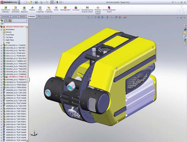Click Previous View icon in view toolbar

[95, 17]
